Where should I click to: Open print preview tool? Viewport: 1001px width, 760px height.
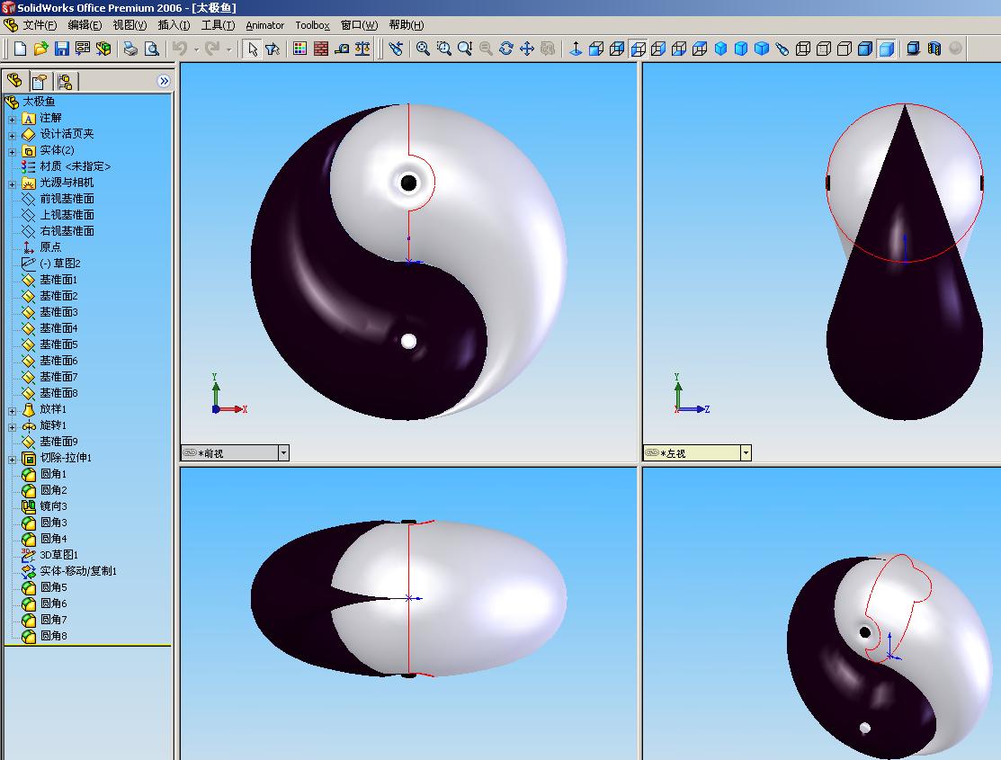(x=152, y=49)
